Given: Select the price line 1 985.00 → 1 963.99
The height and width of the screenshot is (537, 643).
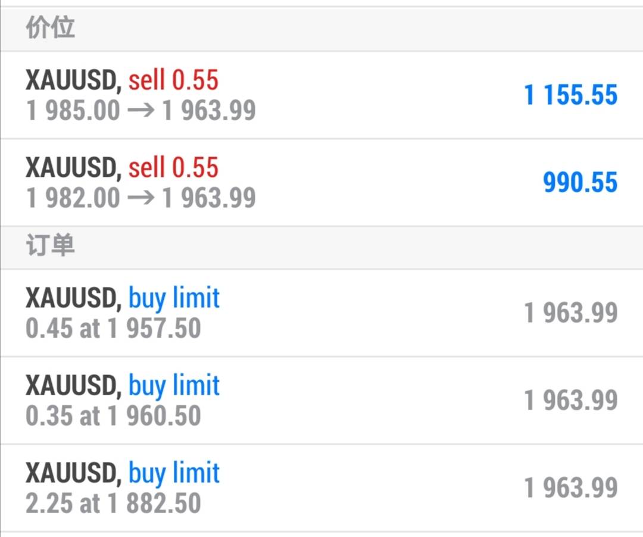Looking at the screenshot, I should pos(141,111).
